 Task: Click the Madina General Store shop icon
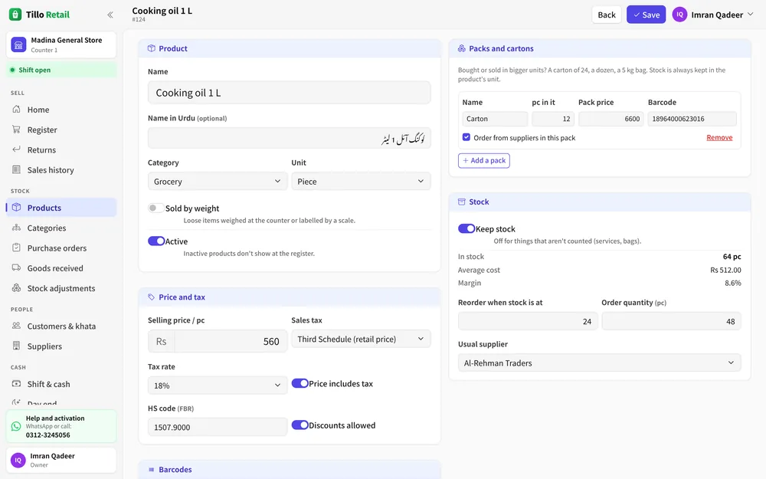coord(18,44)
